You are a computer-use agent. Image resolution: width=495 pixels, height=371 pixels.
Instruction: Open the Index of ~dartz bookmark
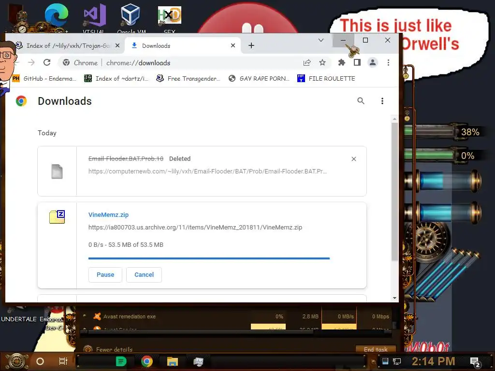pyautogui.click(x=116, y=79)
